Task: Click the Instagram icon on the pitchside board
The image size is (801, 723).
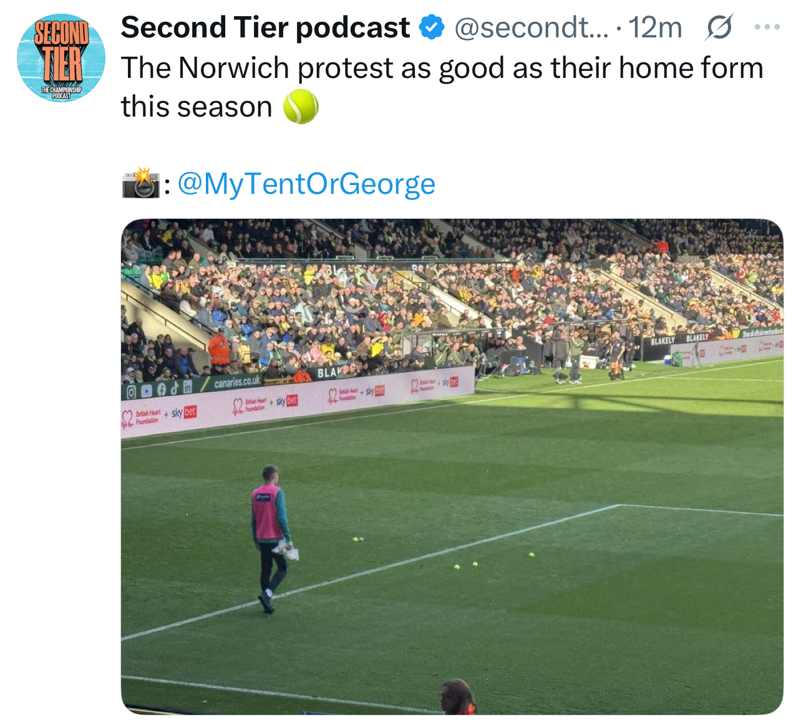Action: coord(131,392)
